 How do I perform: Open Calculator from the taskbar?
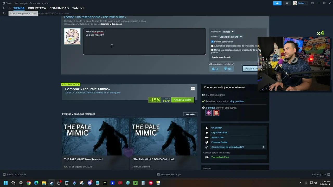tap(143, 183)
